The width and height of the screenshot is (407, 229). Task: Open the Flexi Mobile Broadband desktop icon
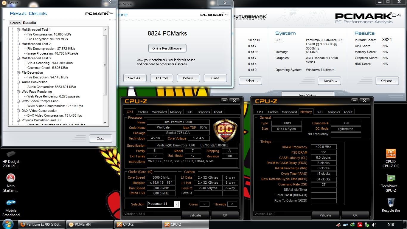pyautogui.click(x=11, y=208)
